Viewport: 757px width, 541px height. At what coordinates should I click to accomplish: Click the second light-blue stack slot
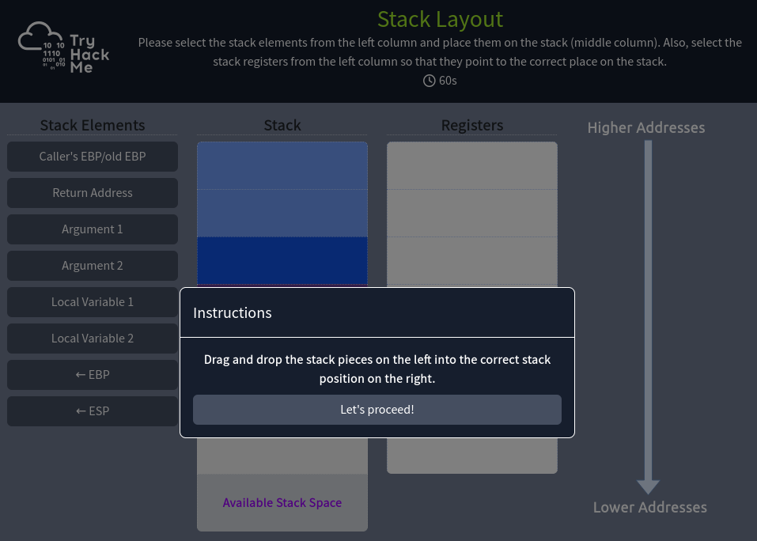click(x=282, y=213)
